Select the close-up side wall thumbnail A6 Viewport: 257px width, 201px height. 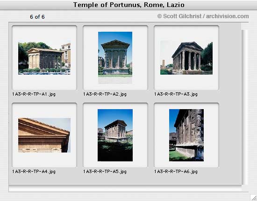[x=186, y=135]
